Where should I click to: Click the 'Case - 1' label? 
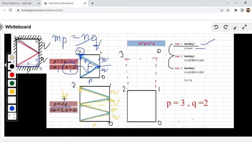pyautogui.click(x=178, y=44)
